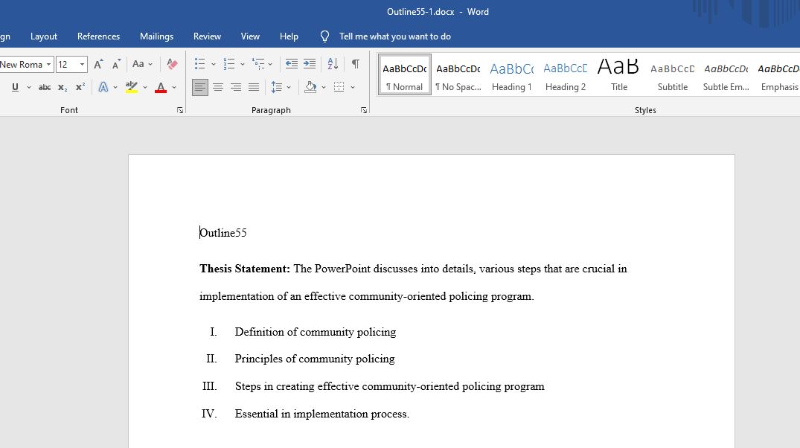Open the font size dropdown
800x448 pixels.
pos(82,65)
